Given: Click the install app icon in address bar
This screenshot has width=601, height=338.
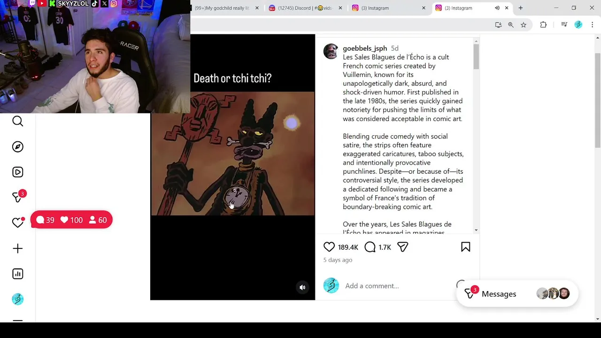Looking at the screenshot, I should (498, 25).
